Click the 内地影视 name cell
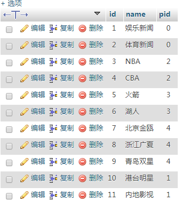The height and width of the screenshot is (201, 195). tap(140, 195)
